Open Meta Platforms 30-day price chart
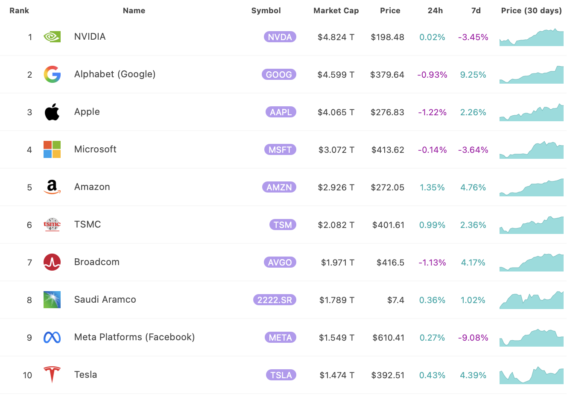573x397 pixels. click(532, 338)
